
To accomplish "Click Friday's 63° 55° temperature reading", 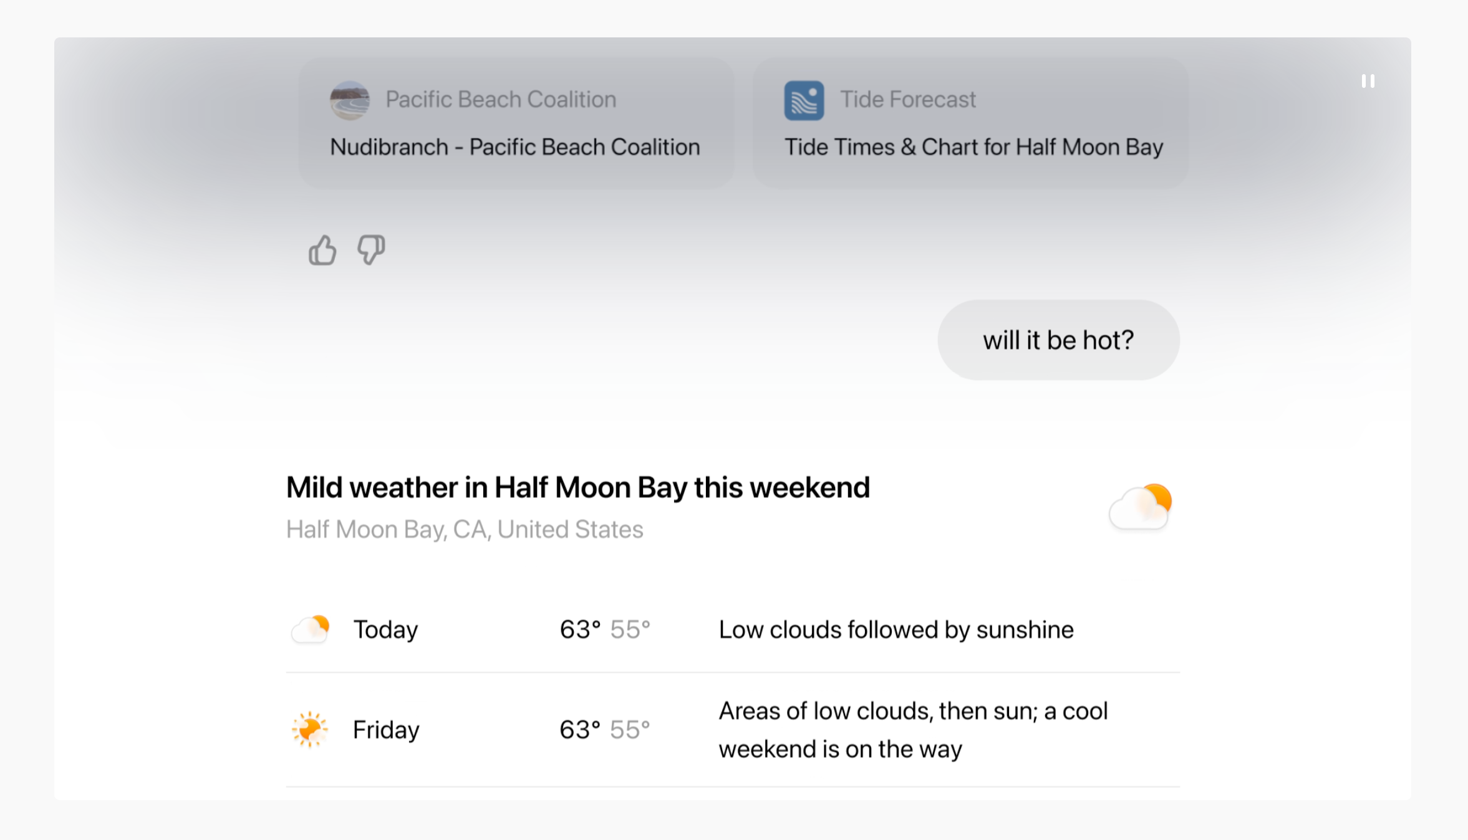I will click(x=605, y=730).
